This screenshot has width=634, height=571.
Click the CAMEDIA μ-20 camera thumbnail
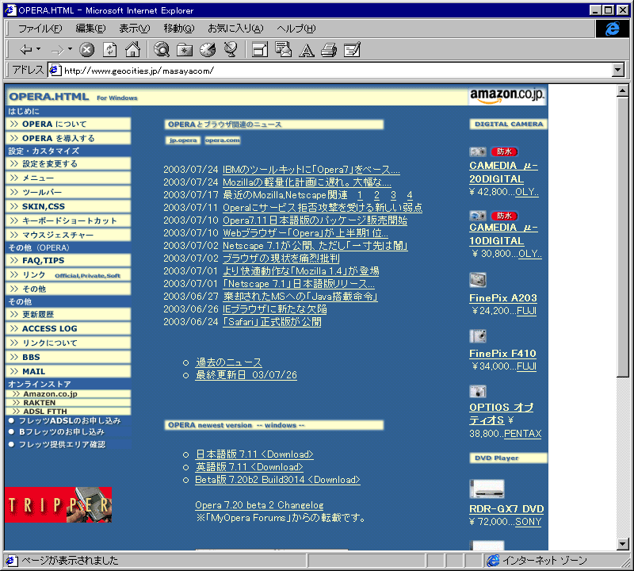coord(478,151)
